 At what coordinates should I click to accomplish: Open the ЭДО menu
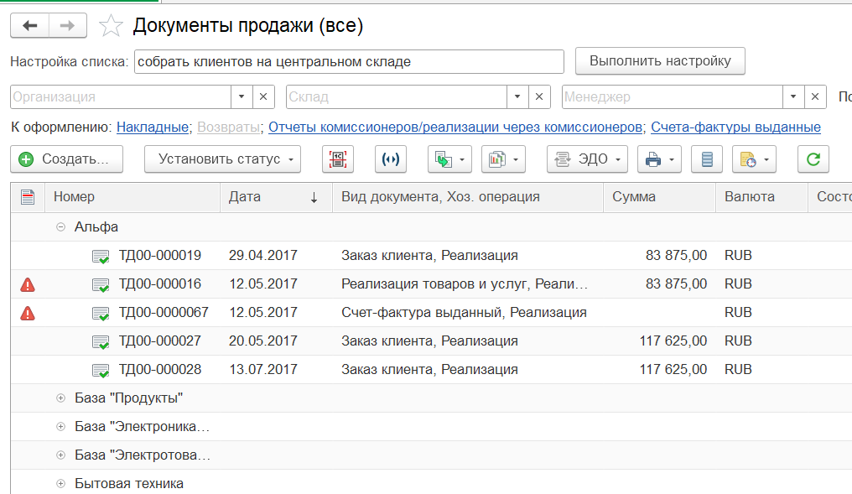click(586, 159)
